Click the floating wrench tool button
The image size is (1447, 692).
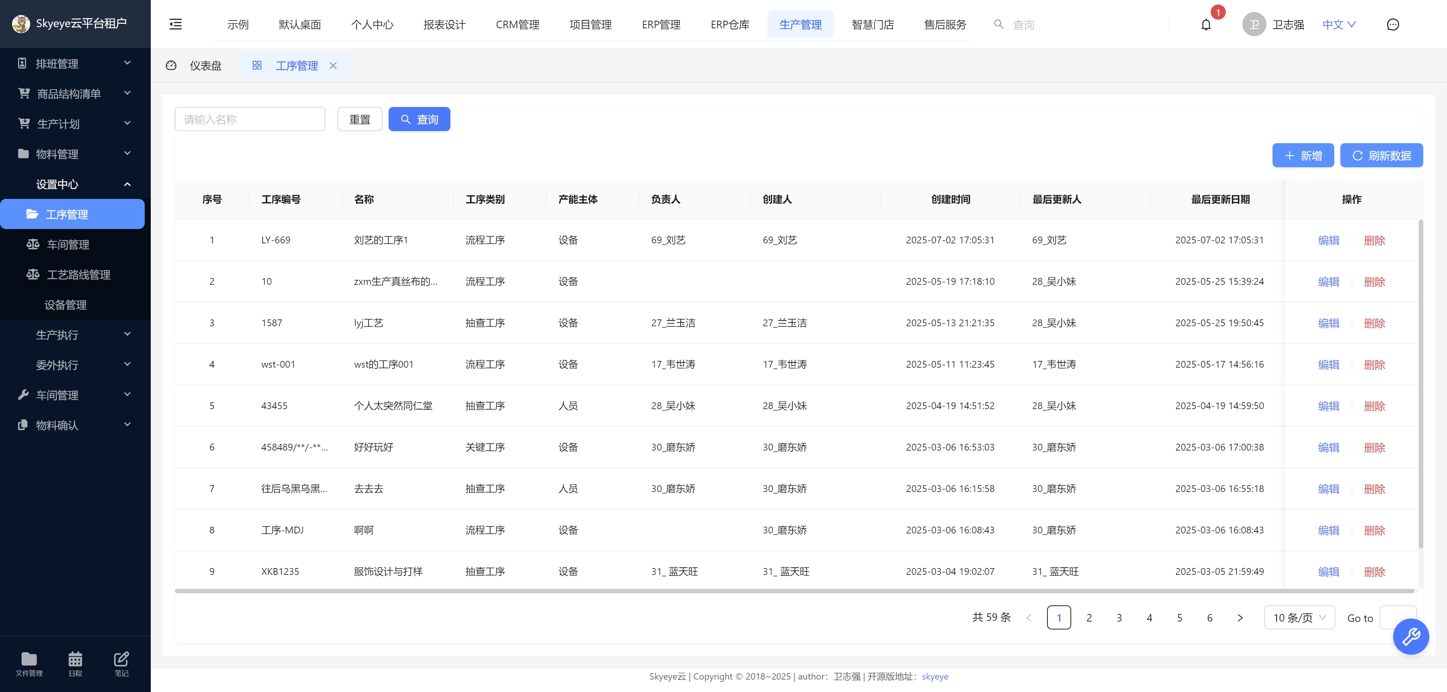pos(1410,637)
